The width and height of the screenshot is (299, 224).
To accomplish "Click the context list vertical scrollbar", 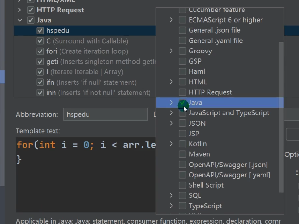I will 281,115.
